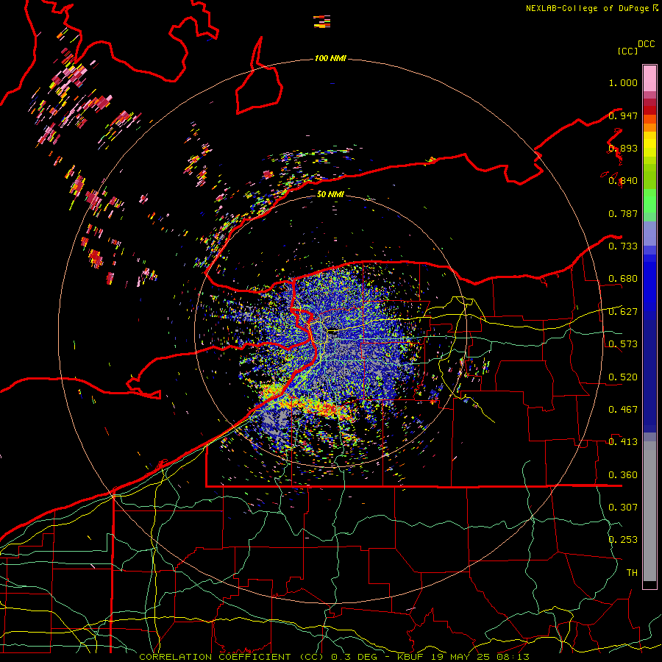Image resolution: width=662 pixels, height=662 pixels.
Task: Click the 0.627 legend value
Action: pyautogui.click(x=623, y=312)
